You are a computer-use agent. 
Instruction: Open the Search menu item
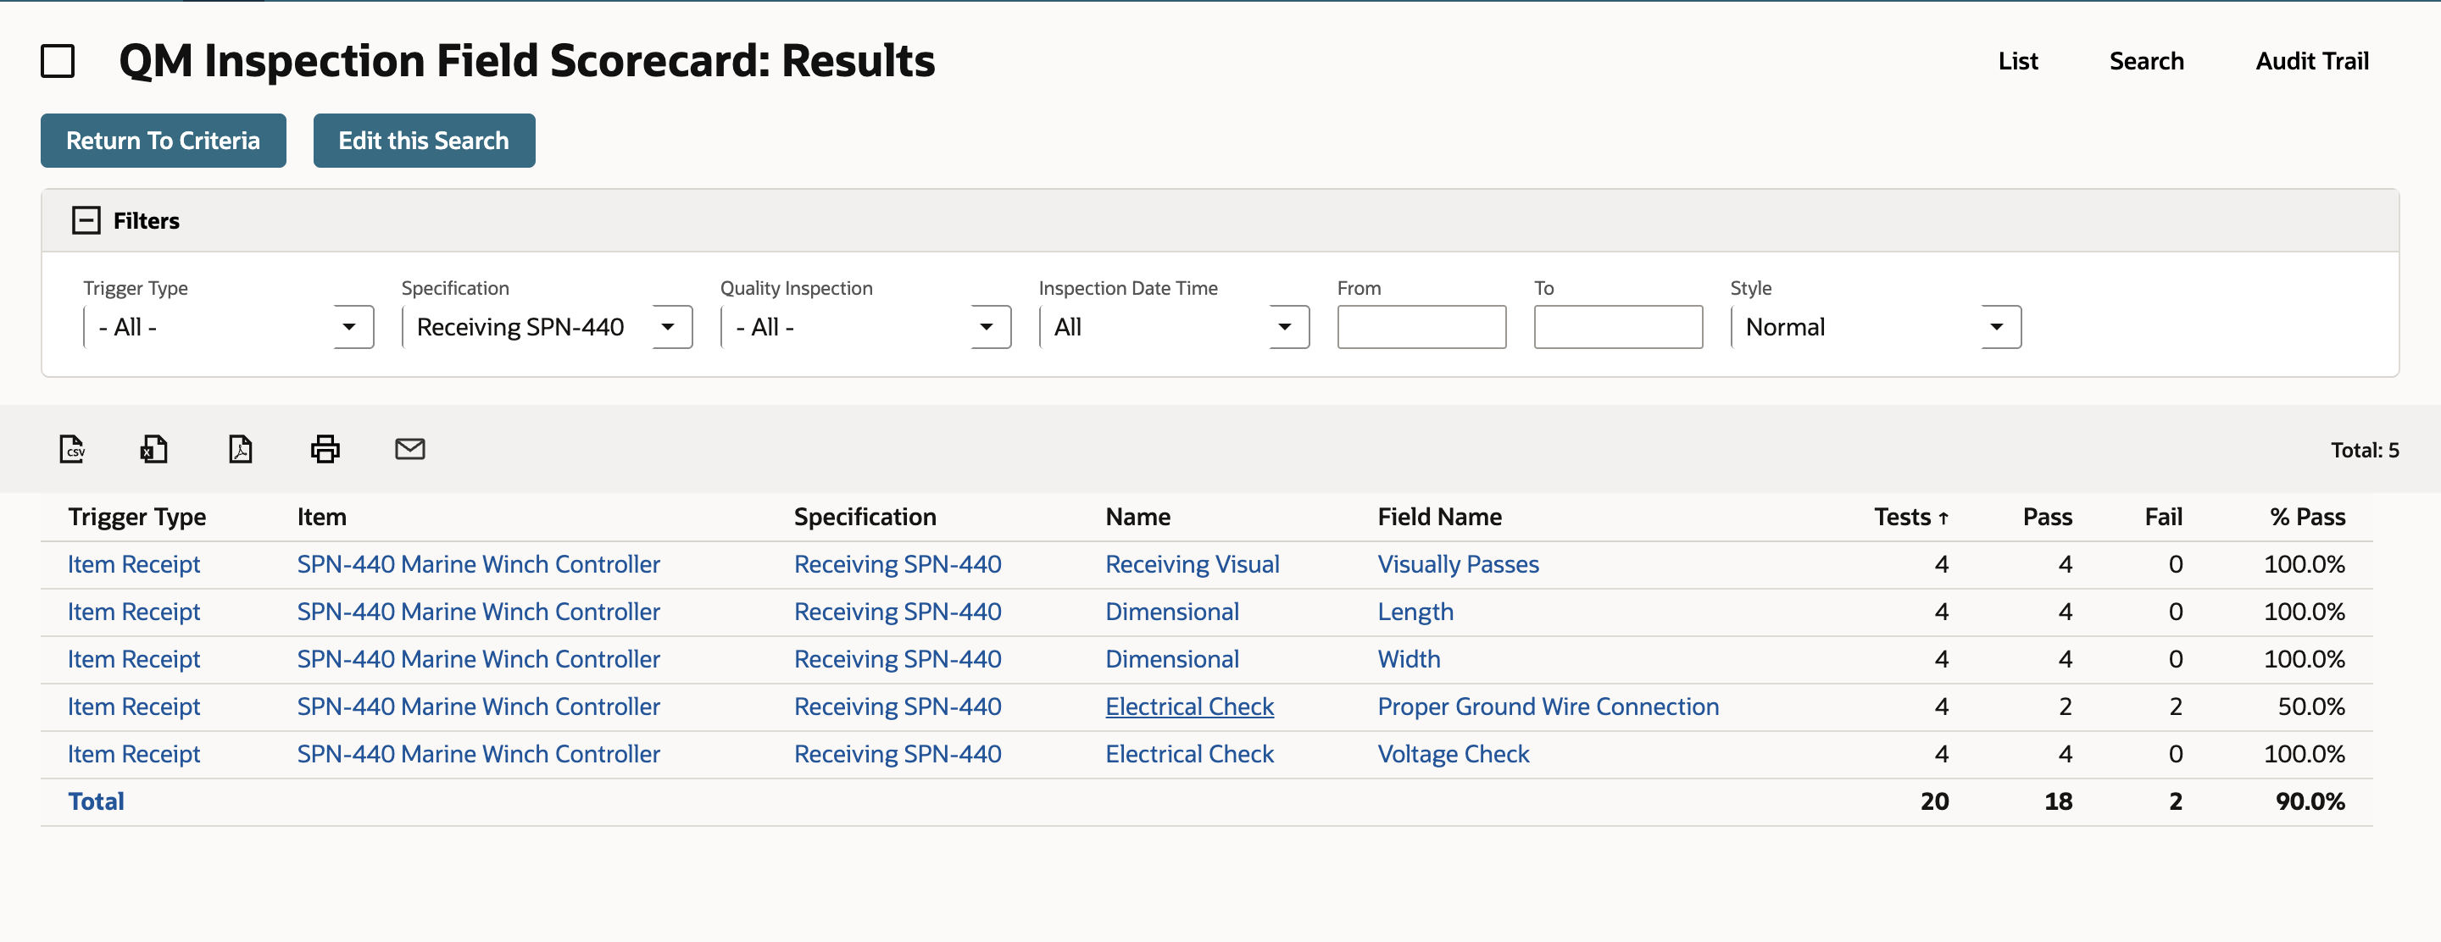(2146, 62)
